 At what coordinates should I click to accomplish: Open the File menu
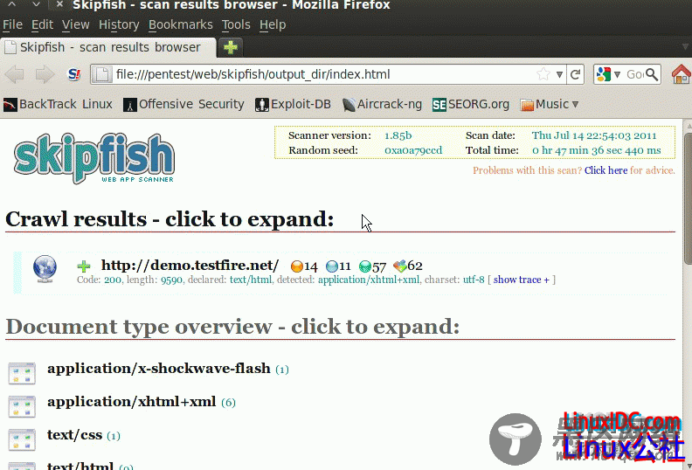12,24
